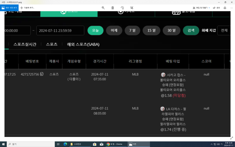Click 사진 app in taskbar
The image size is (235, 147).
[x=139, y=144]
